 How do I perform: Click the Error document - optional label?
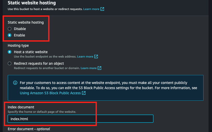(x=29, y=129)
